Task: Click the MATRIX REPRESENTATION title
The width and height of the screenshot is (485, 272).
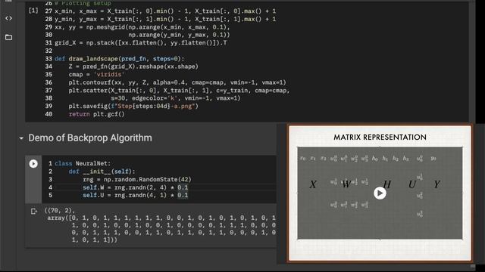Action: [380, 138]
